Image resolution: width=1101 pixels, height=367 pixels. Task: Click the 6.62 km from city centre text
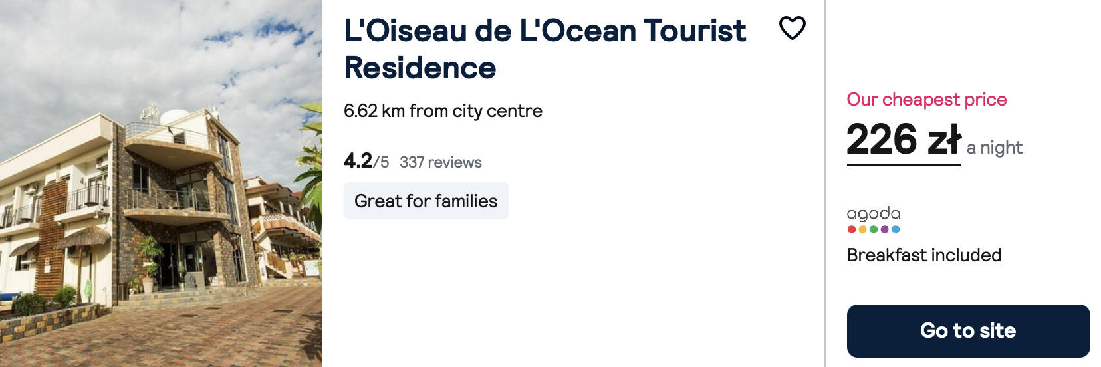(x=443, y=111)
